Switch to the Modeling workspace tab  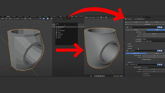(14, 17)
